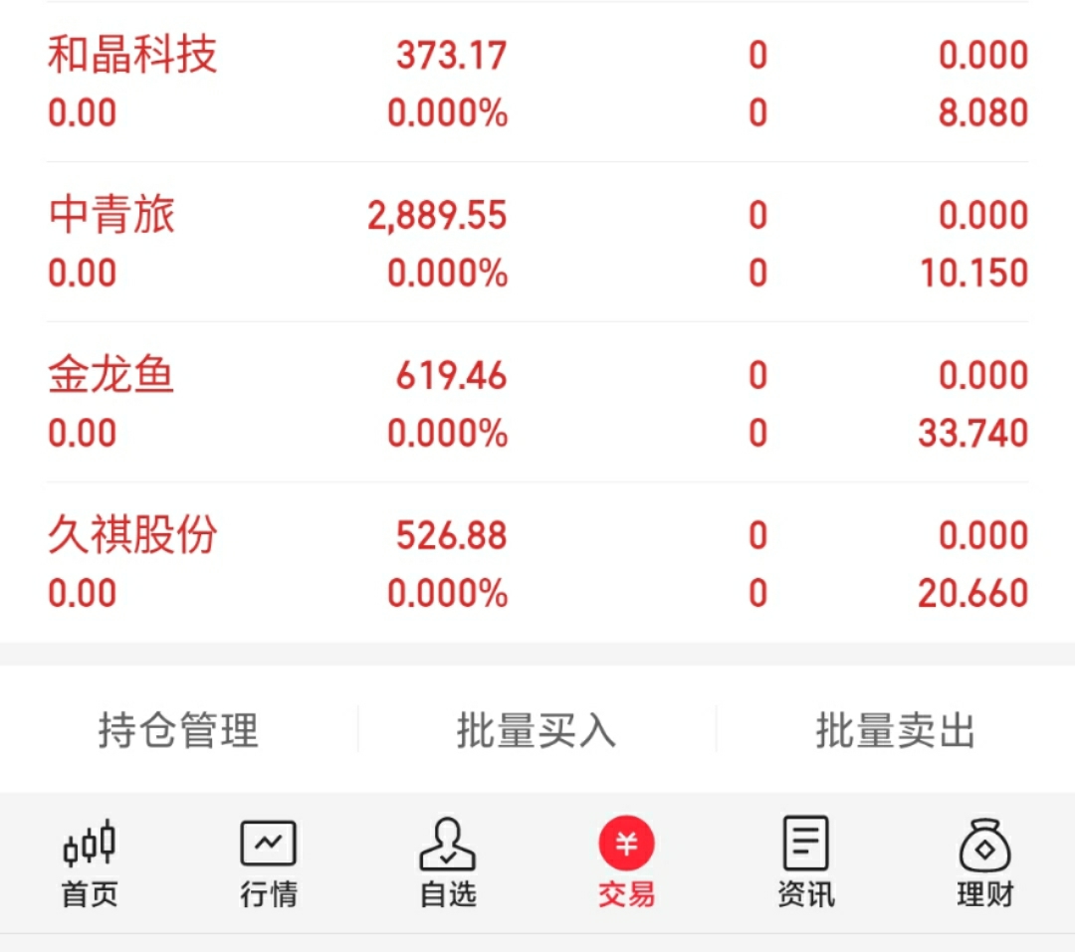
Task: Switch to the 理财 tab label
Action: (x=984, y=894)
